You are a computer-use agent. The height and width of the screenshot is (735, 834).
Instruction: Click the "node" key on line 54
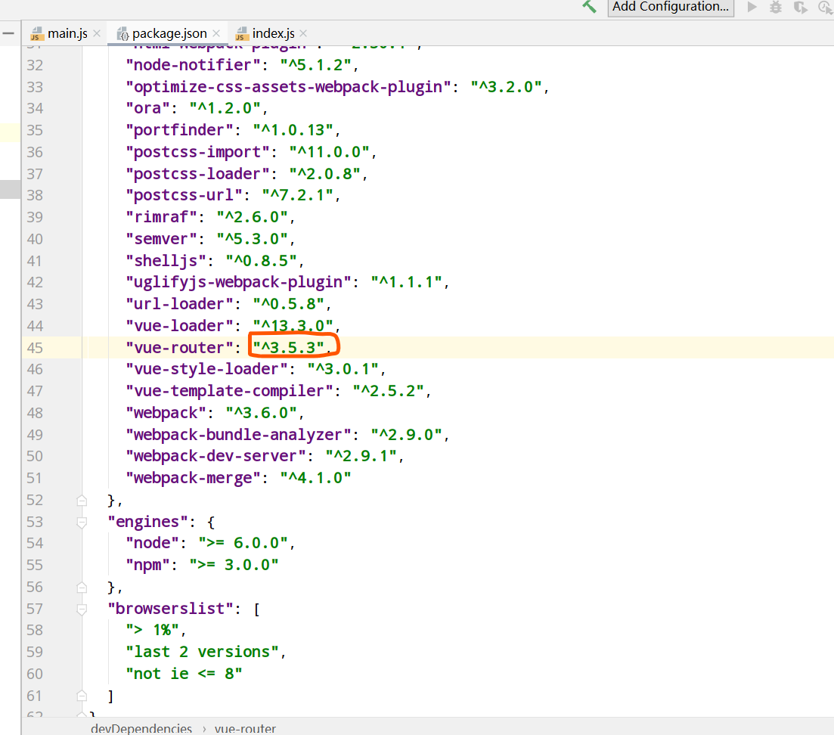[x=152, y=543]
